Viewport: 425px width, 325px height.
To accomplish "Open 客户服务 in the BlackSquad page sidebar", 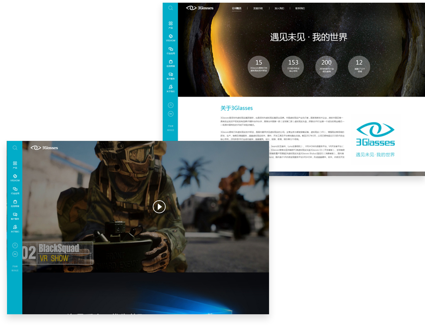I will click(15, 216).
